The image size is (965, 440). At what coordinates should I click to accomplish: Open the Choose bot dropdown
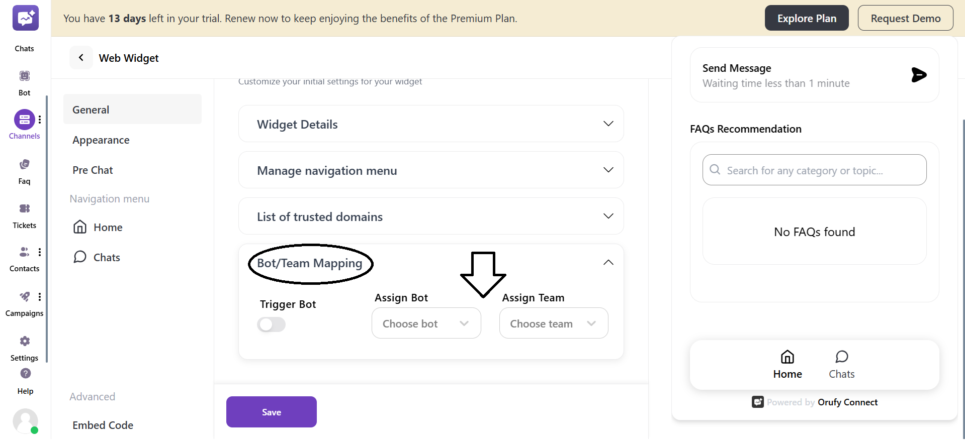coord(426,323)
